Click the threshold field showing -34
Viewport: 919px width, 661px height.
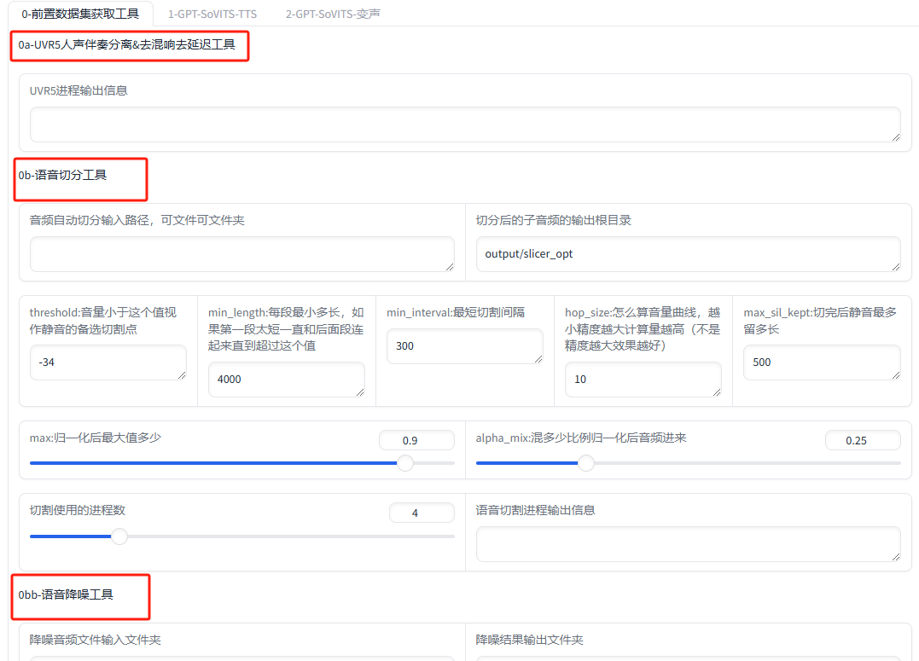click(x=108, y=362)
